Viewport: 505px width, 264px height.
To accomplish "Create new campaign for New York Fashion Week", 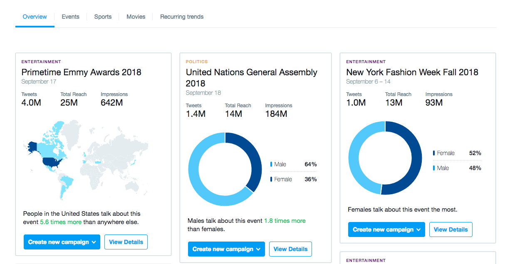I will (x=386, y=229).
